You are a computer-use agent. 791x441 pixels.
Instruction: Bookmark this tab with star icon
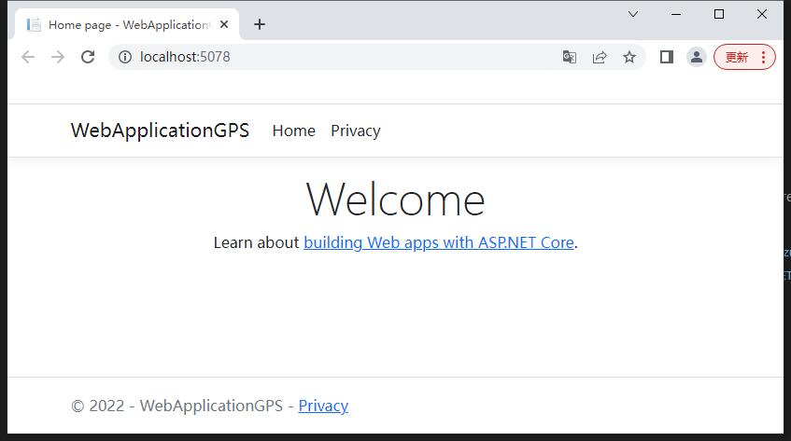point(629,57)
